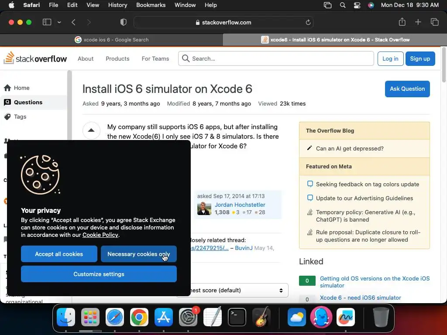Screen dimensions: 447x335
Task: Open the Bookmarks menu
Action: click(151, 5)
